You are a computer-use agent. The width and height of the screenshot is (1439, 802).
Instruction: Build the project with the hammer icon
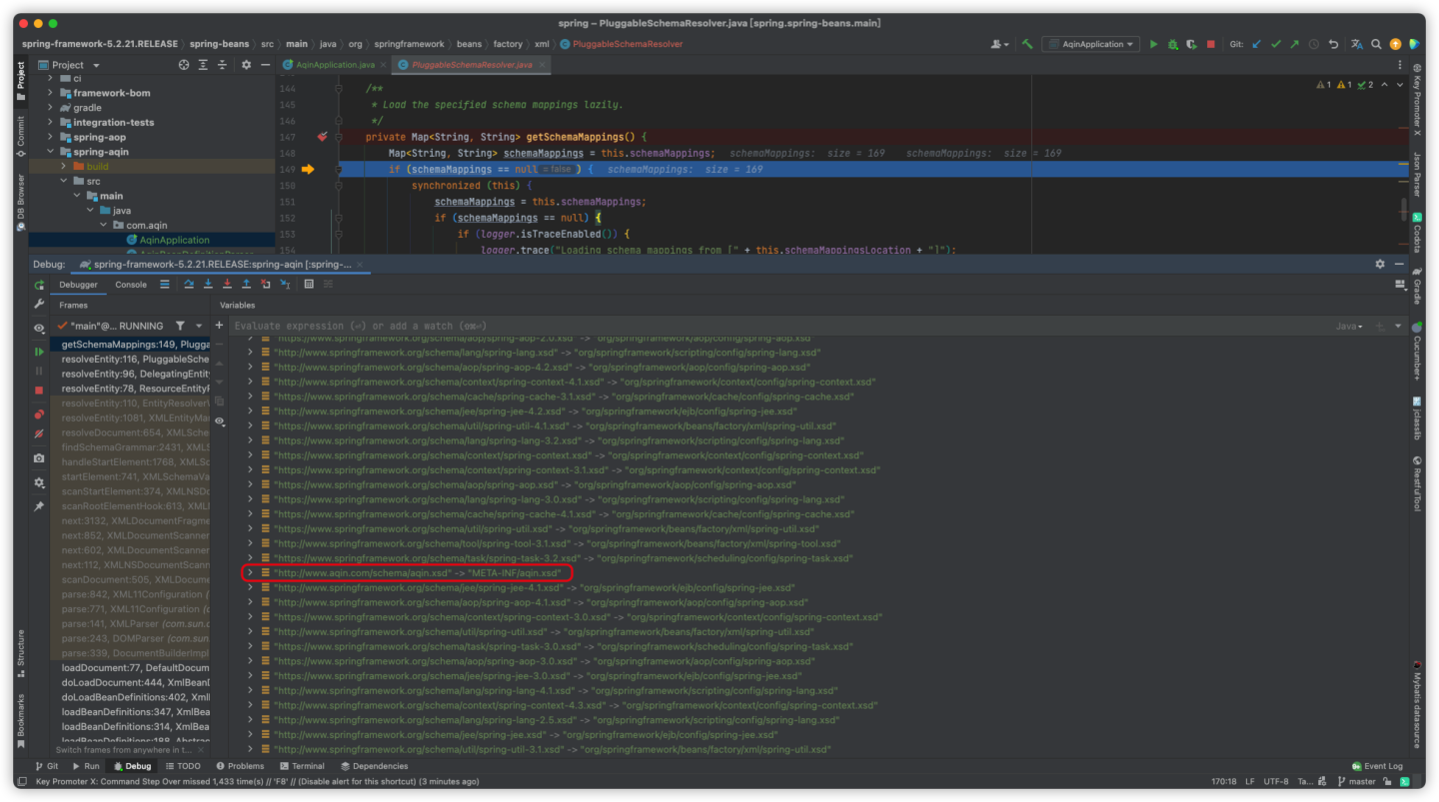click(x=1027, y=44)
